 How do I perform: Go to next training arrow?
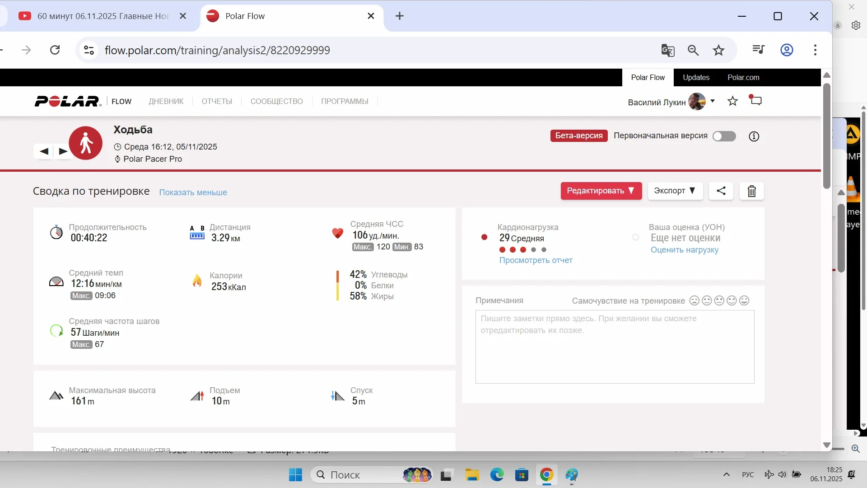(63, 151)
